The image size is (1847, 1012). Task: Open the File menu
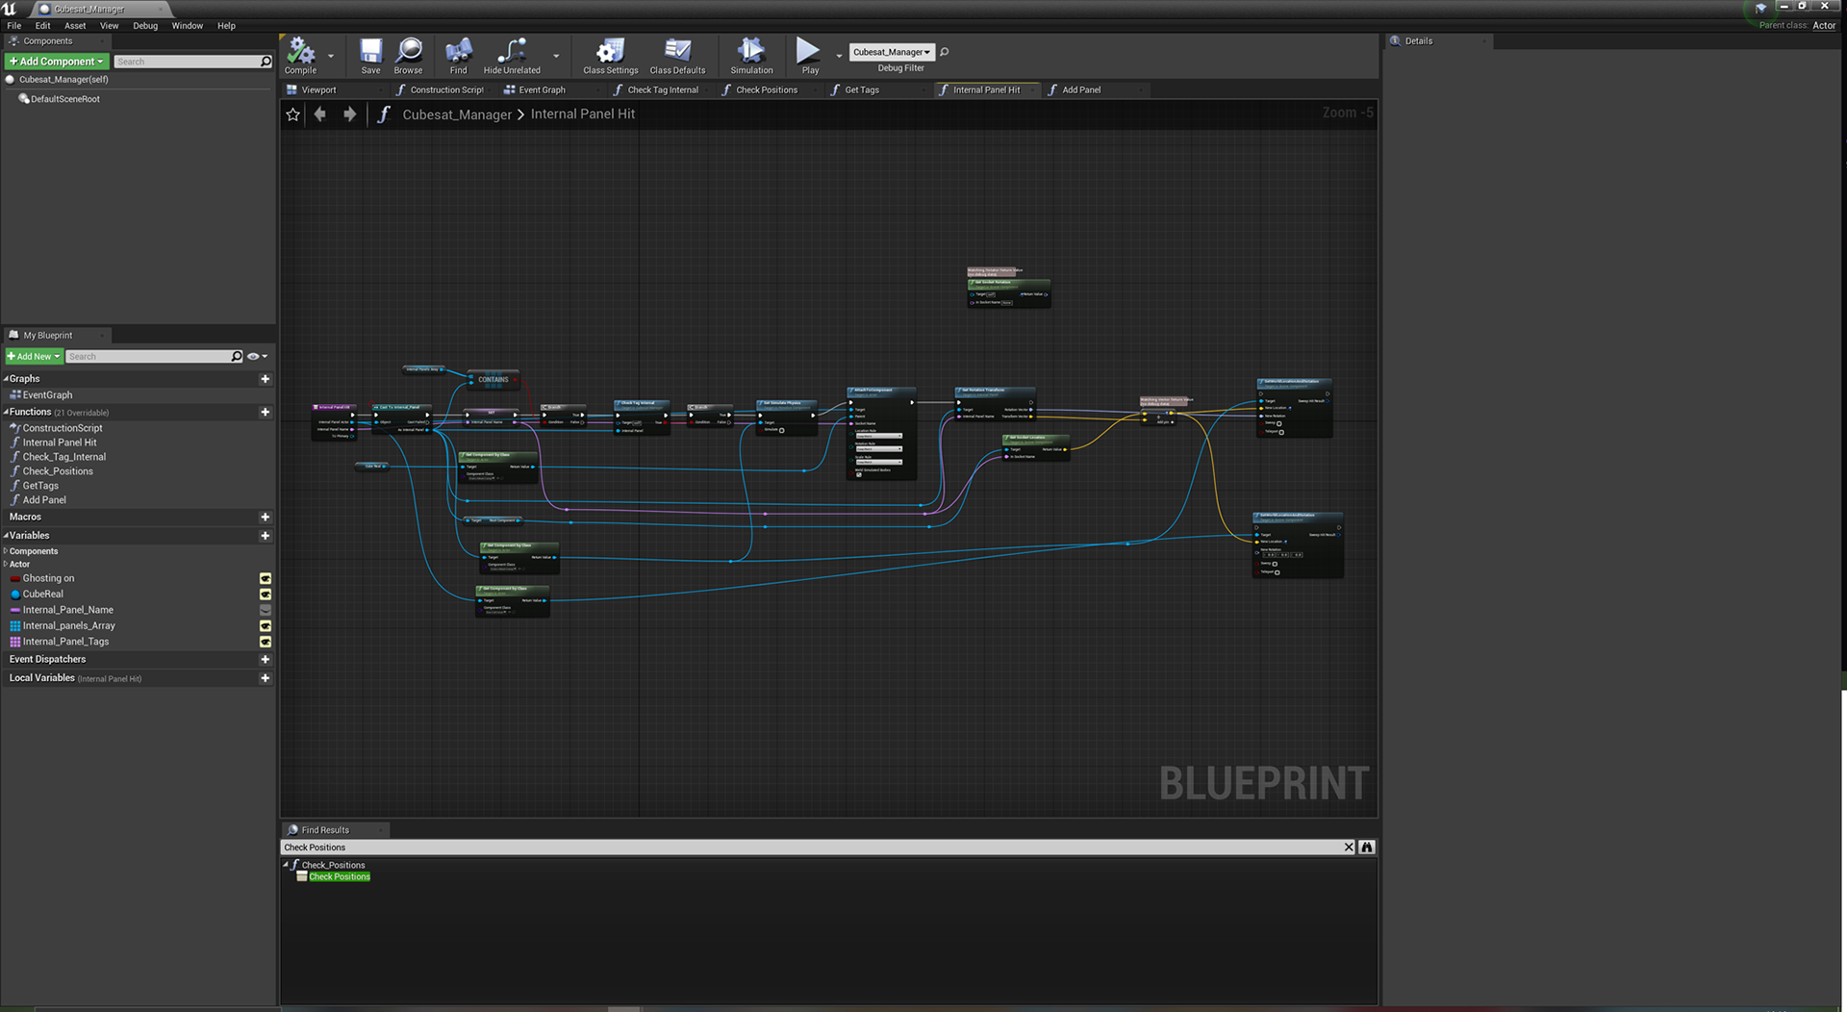click(x=14, y=26)
